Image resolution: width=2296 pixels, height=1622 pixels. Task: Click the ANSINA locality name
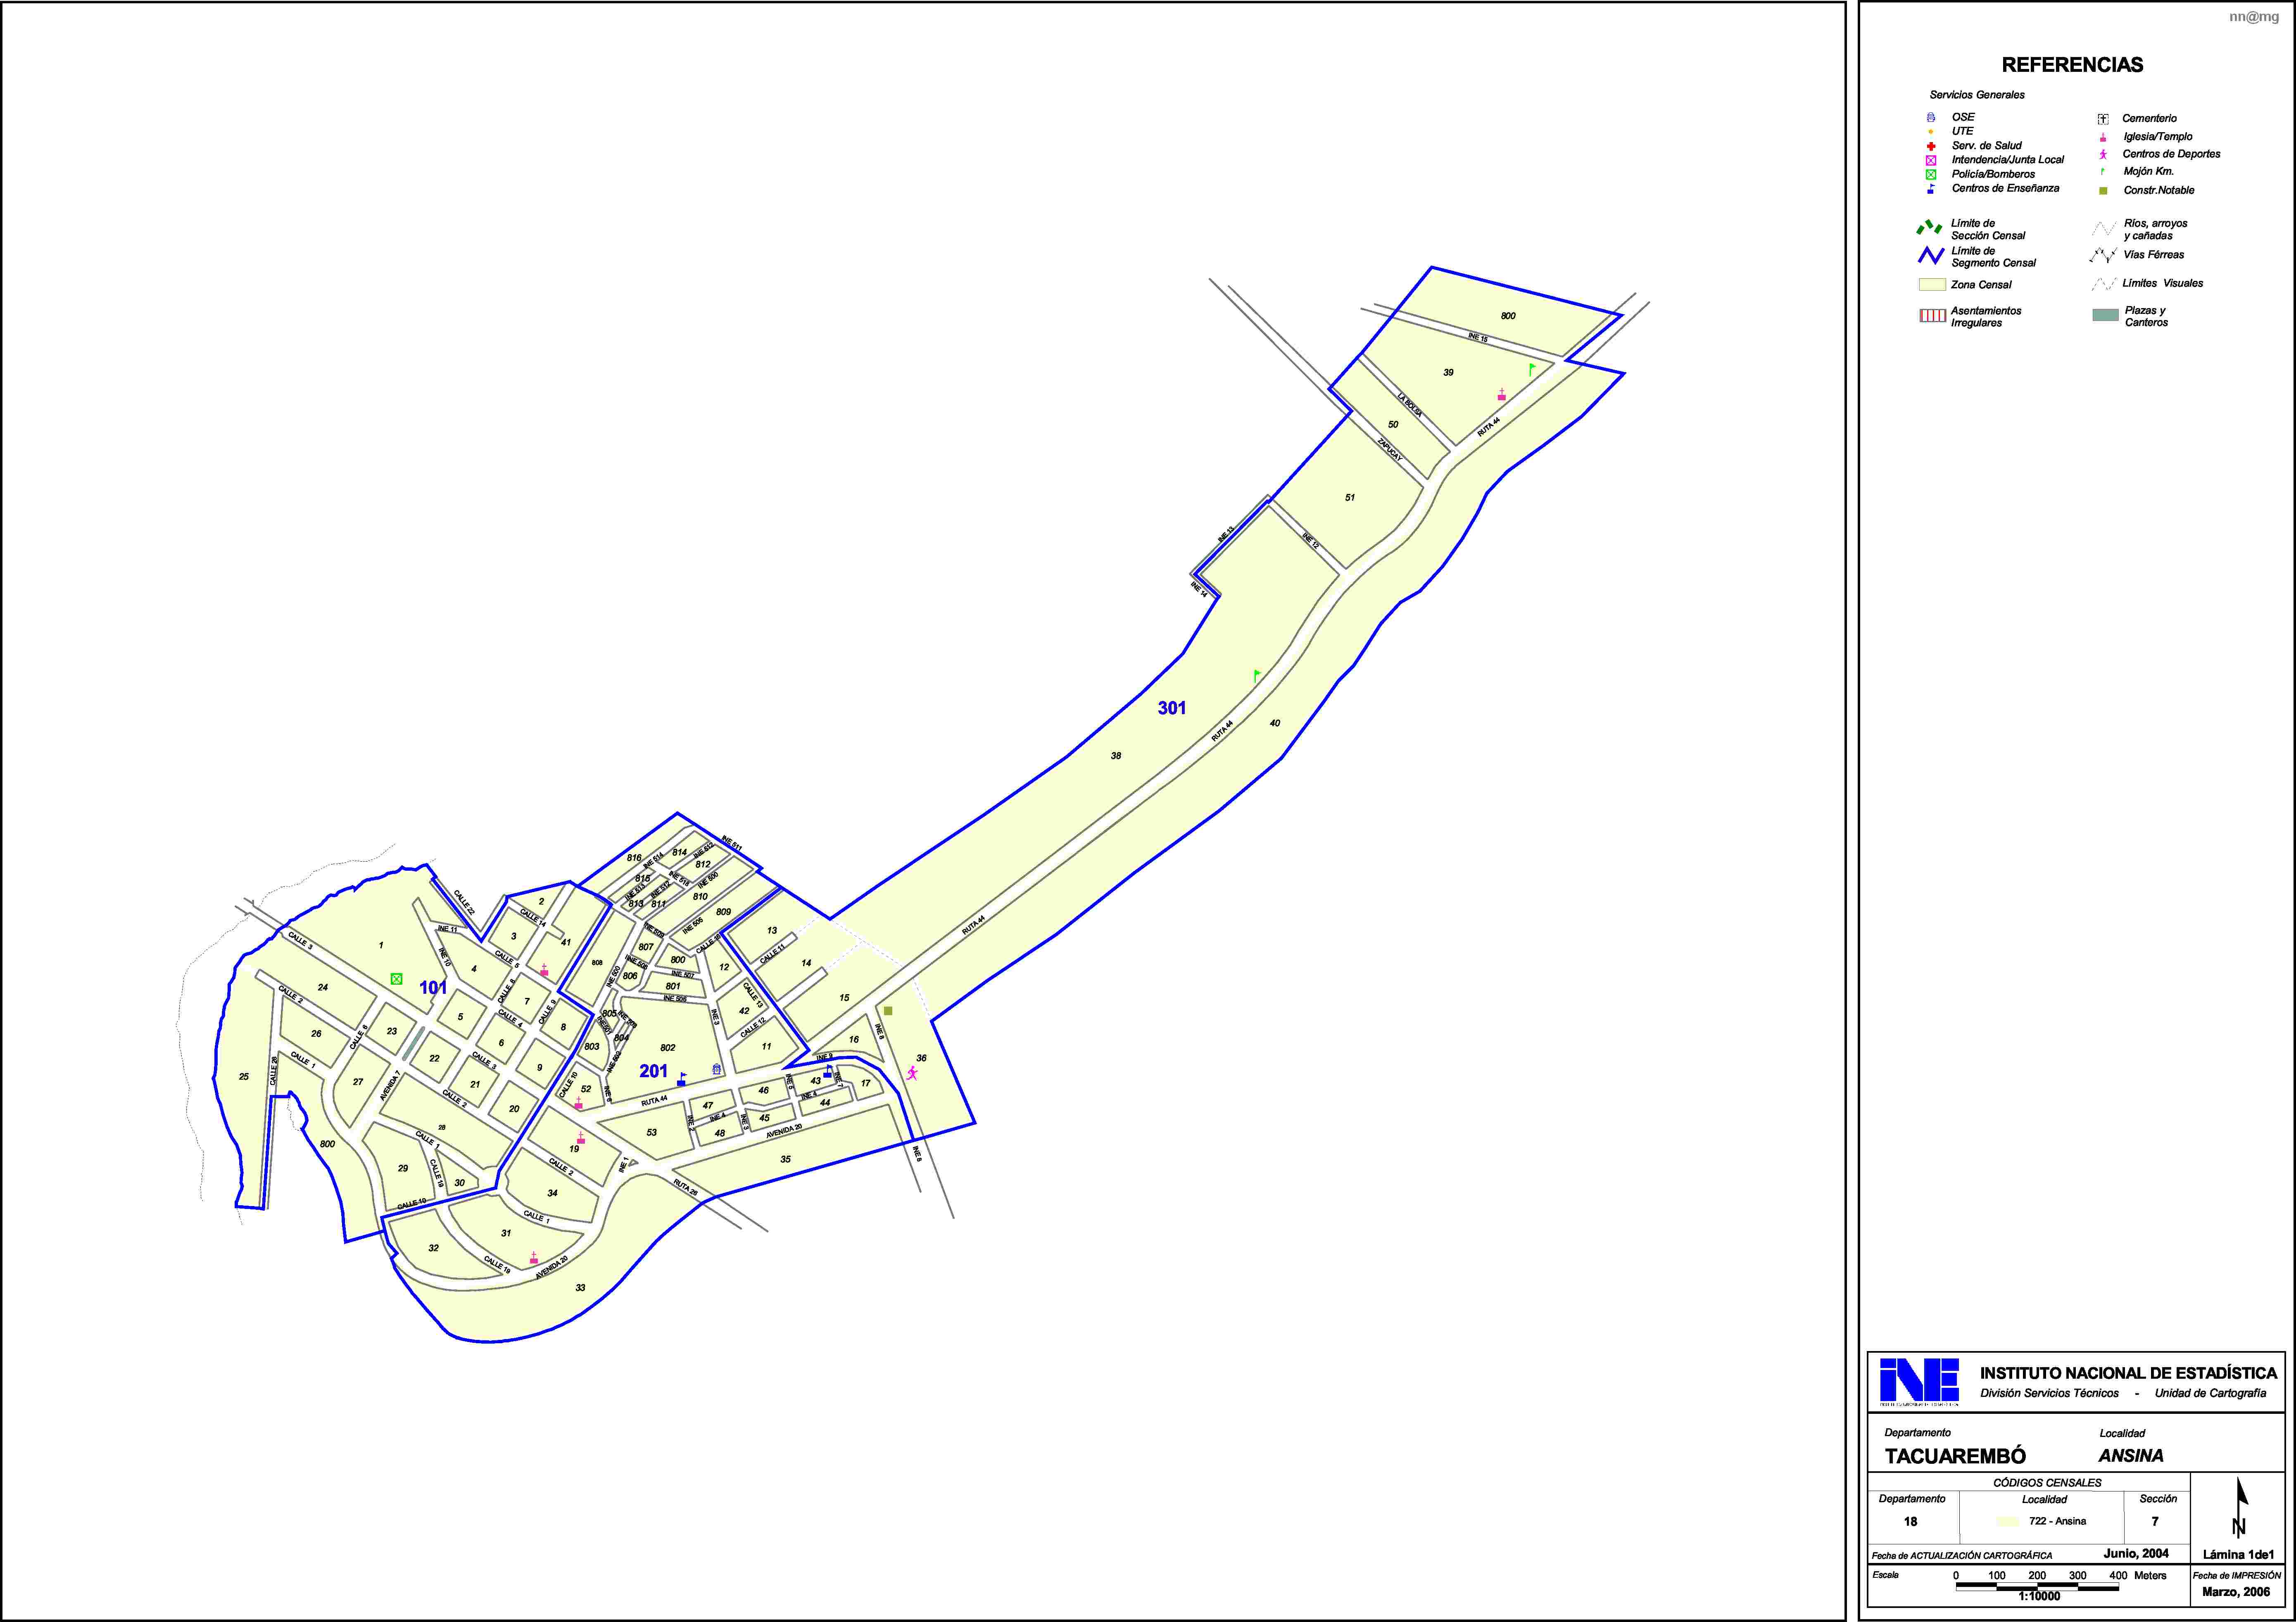2131,1456
